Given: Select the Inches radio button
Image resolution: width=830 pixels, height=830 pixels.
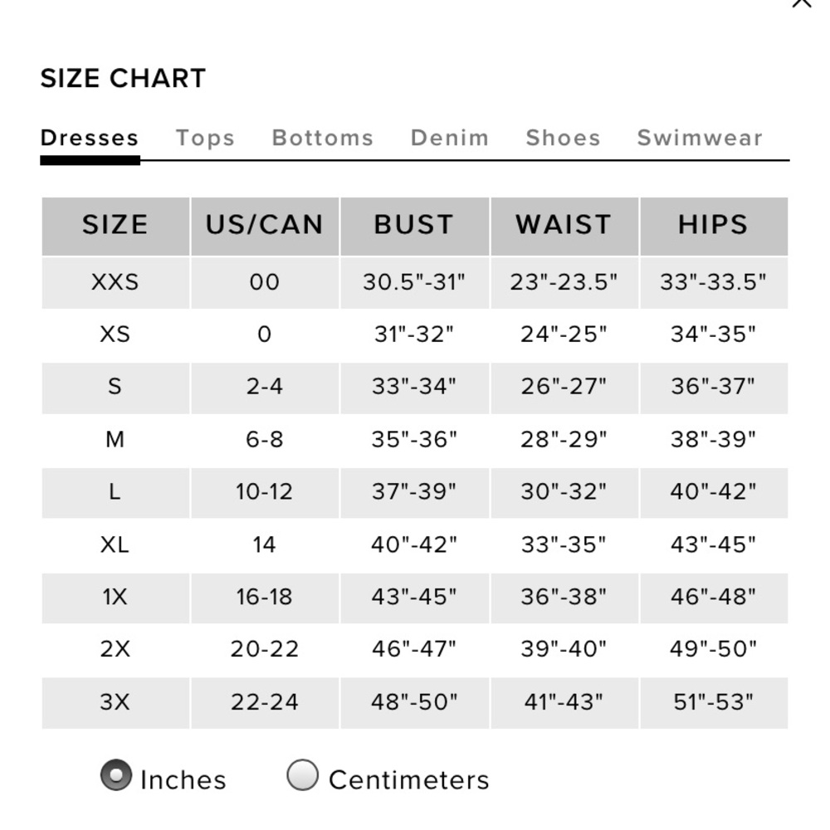Looking at the screenshot, I should tap(116, 775).
